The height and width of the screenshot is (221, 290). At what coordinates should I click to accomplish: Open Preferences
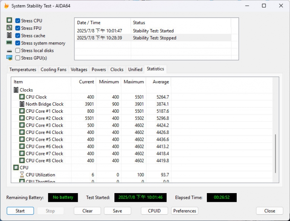[x=185, y=211]
